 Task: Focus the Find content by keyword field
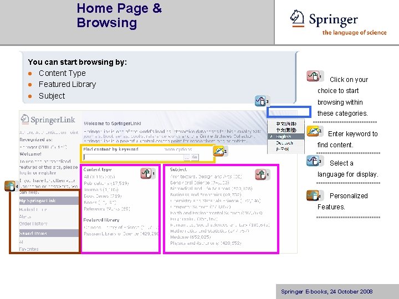(134, 157)
